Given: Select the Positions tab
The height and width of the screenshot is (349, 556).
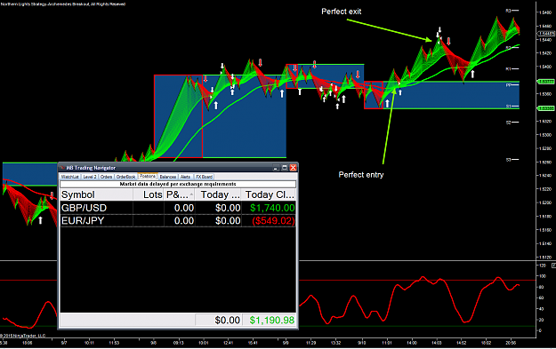Looking at the screenshot, I should (x=148, y=176).
